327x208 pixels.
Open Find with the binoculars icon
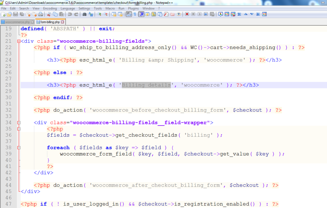click(84, 14)
